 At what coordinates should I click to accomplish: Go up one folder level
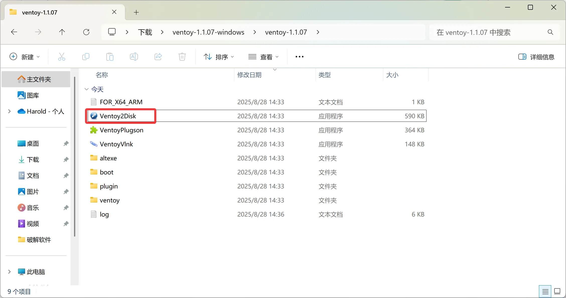click(62, 32)
